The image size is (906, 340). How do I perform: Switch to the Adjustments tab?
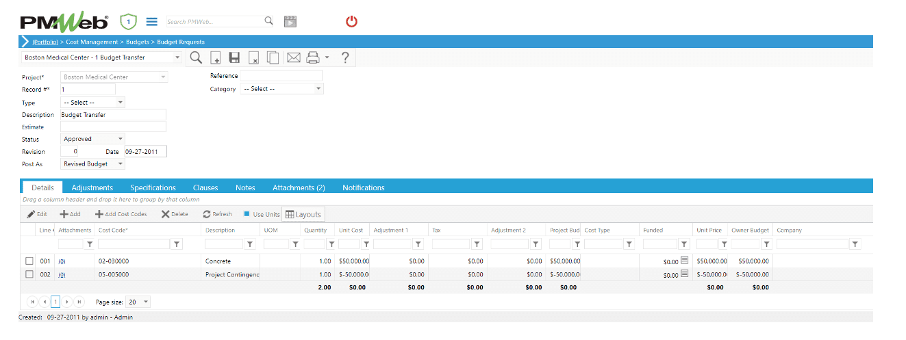coord(92,187)
